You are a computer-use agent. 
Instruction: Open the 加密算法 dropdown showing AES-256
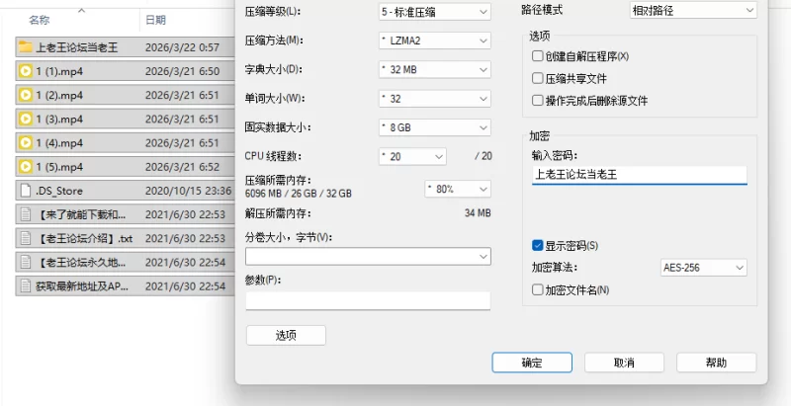704,268
